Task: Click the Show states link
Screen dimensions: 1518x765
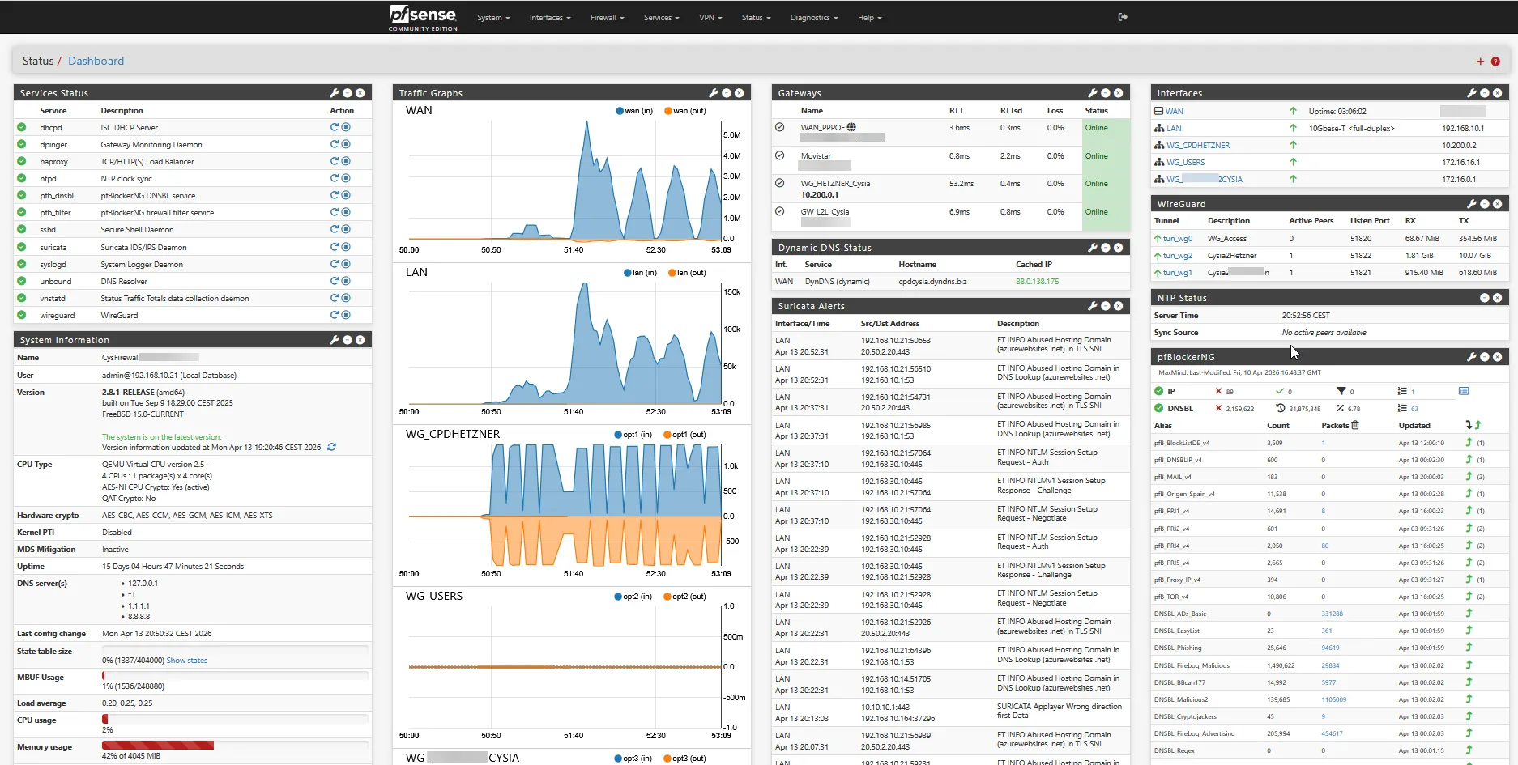Action: coord(187,660)
